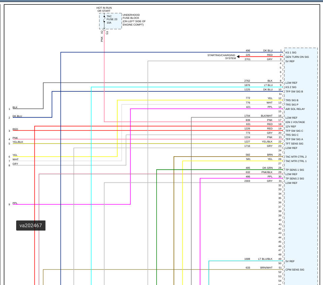Image resolution: width=323 pixels, height=285 pixels.
Task: Select the TP SENS 2 SIG label
Action: [295, 178]
